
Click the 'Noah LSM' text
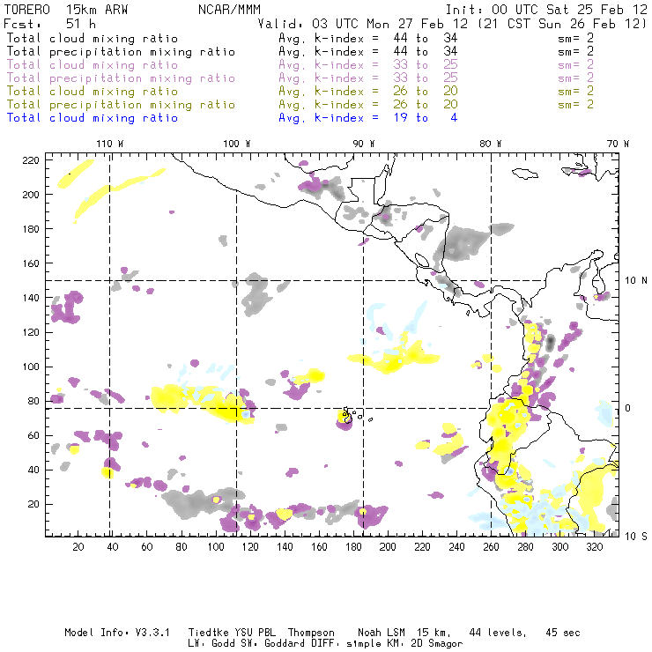[382, 633]
